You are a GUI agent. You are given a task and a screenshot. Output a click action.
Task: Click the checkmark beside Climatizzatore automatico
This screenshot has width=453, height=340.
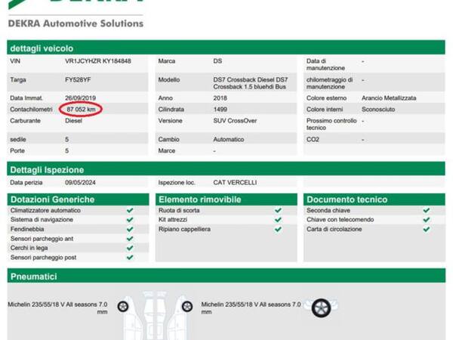click(130, 210)
